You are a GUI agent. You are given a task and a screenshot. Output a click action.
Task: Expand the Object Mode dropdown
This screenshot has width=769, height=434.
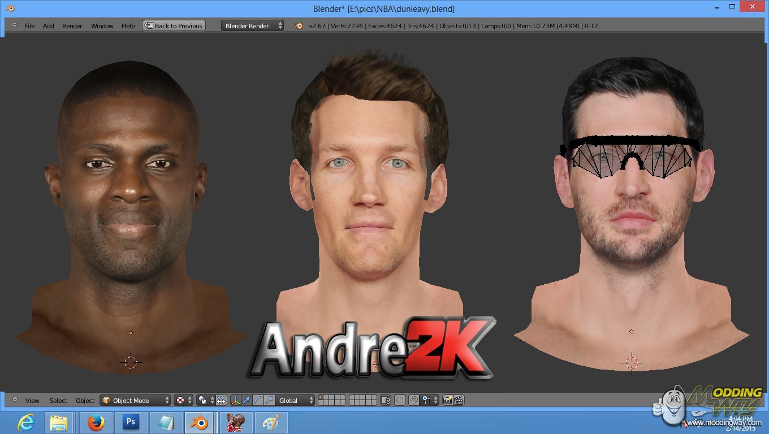point(135,400)
